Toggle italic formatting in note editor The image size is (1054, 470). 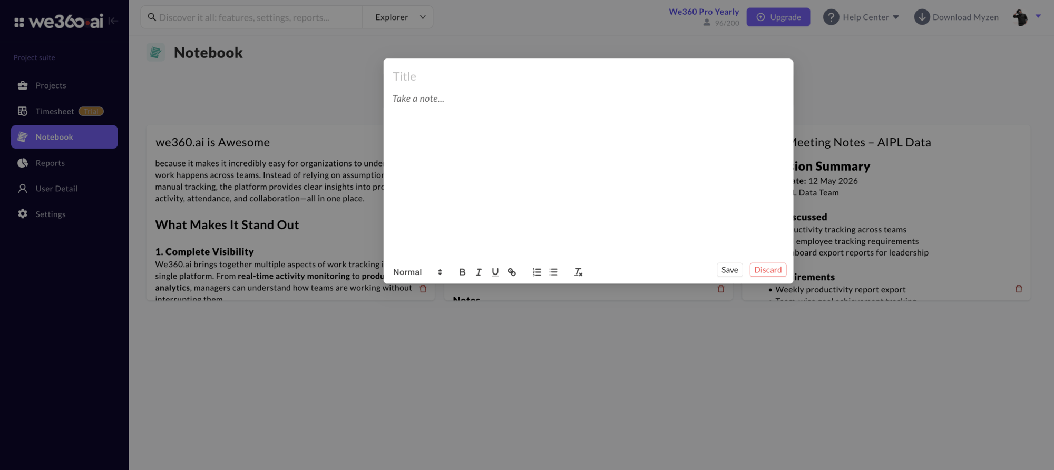(x=479, y=272)
